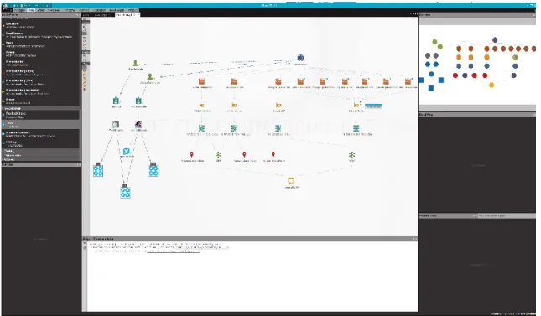Select the second orange website node from left
This screenshot has height=316, width=541.
[x=234, y=82]
